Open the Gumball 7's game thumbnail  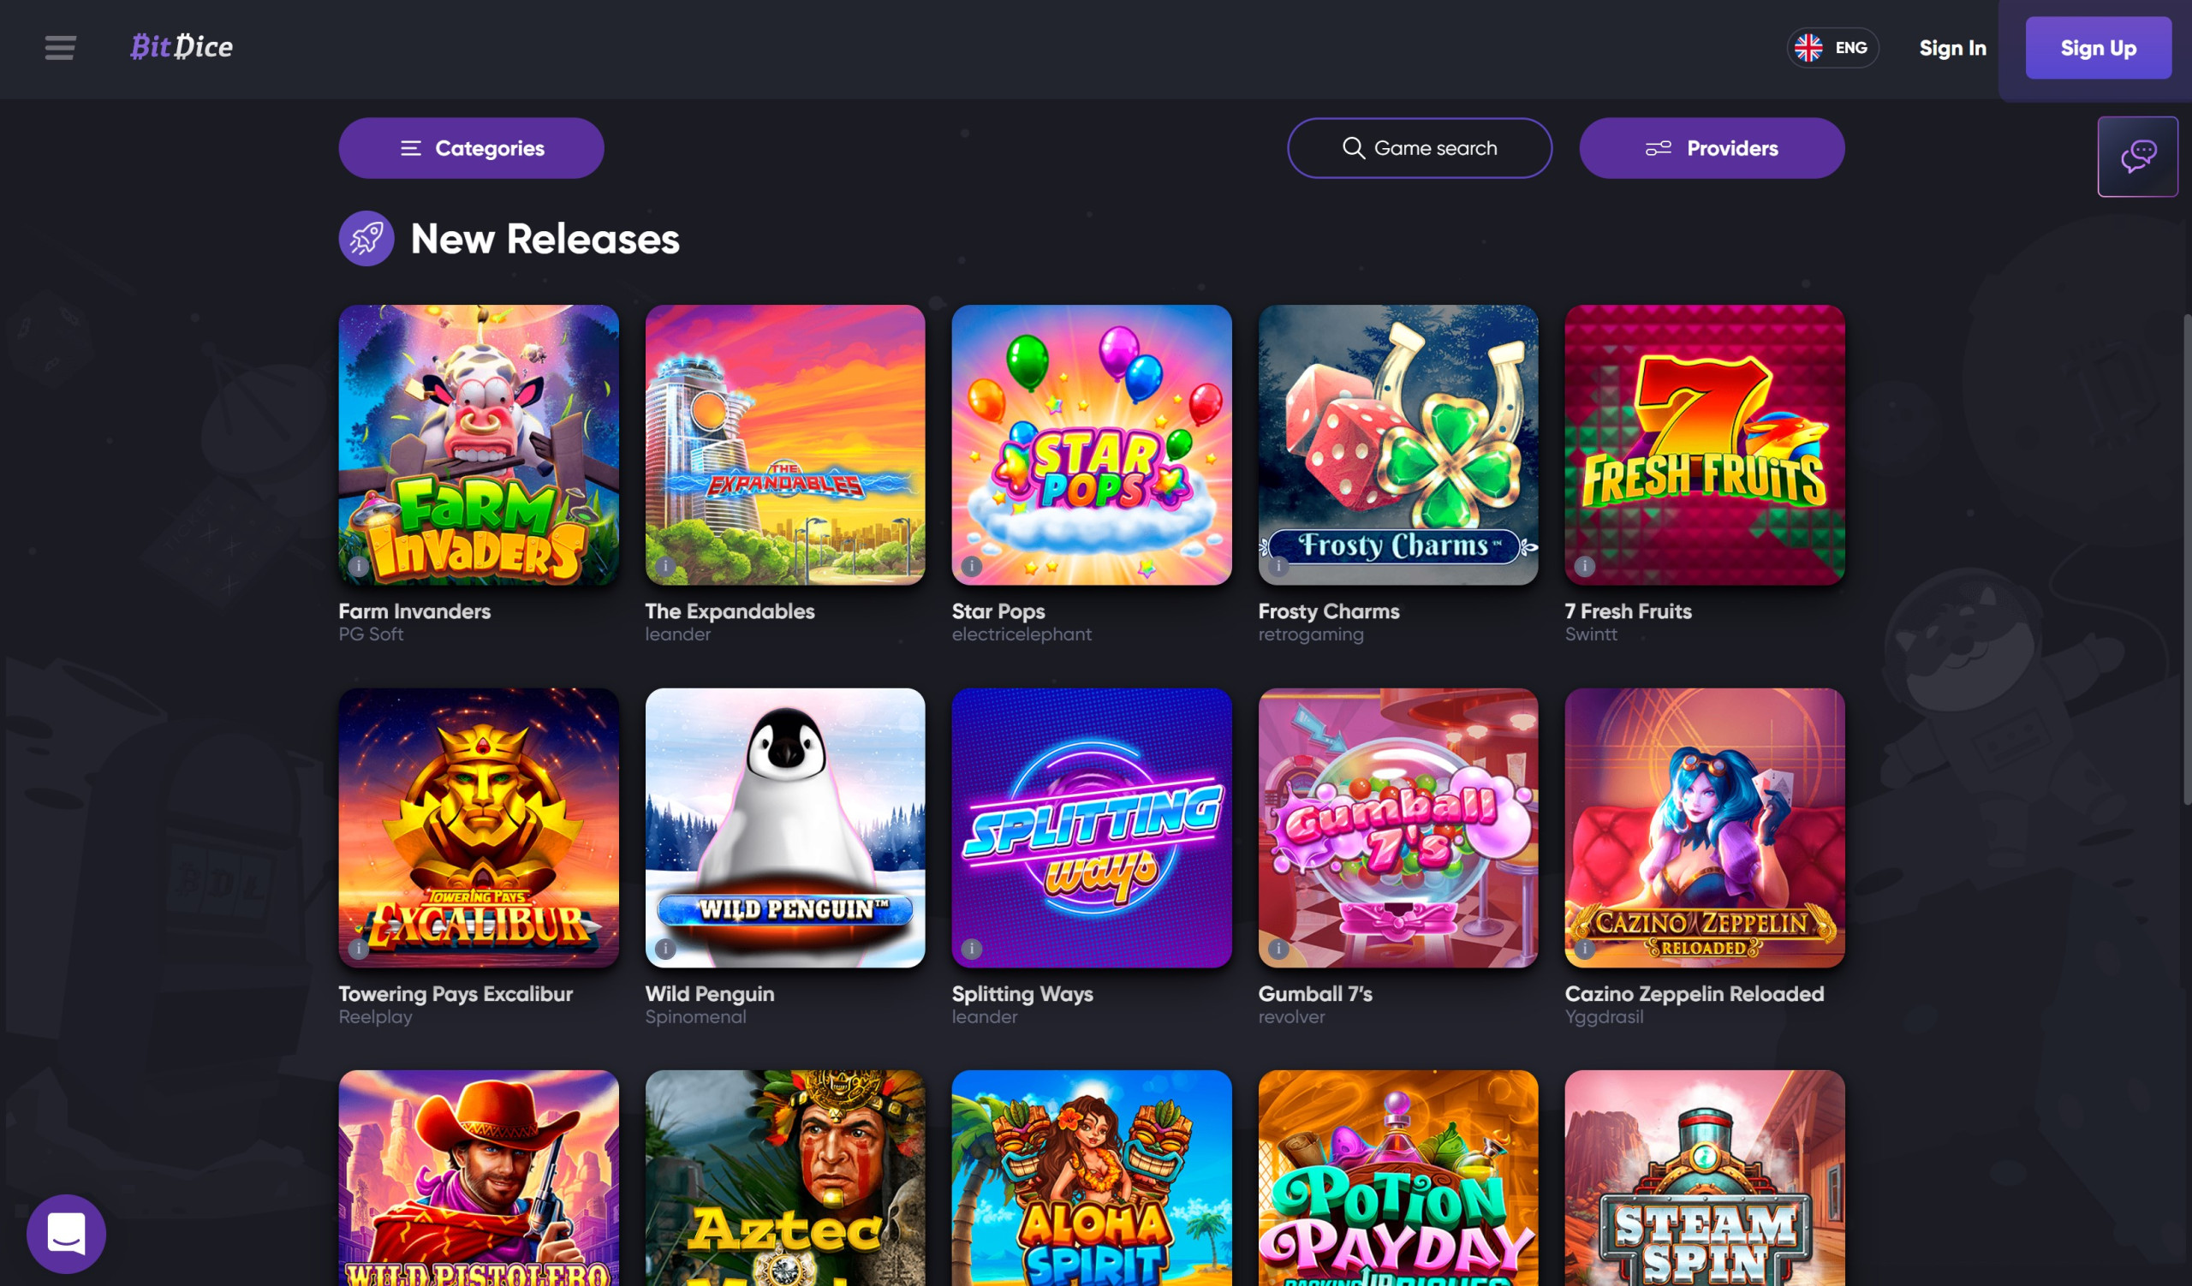click(1399, 828)
